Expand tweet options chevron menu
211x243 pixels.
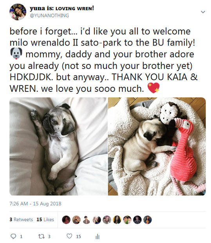click(203, 12)
